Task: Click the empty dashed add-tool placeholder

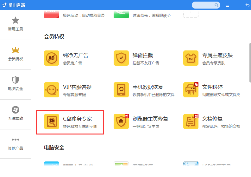Action: tap(191, 14)
